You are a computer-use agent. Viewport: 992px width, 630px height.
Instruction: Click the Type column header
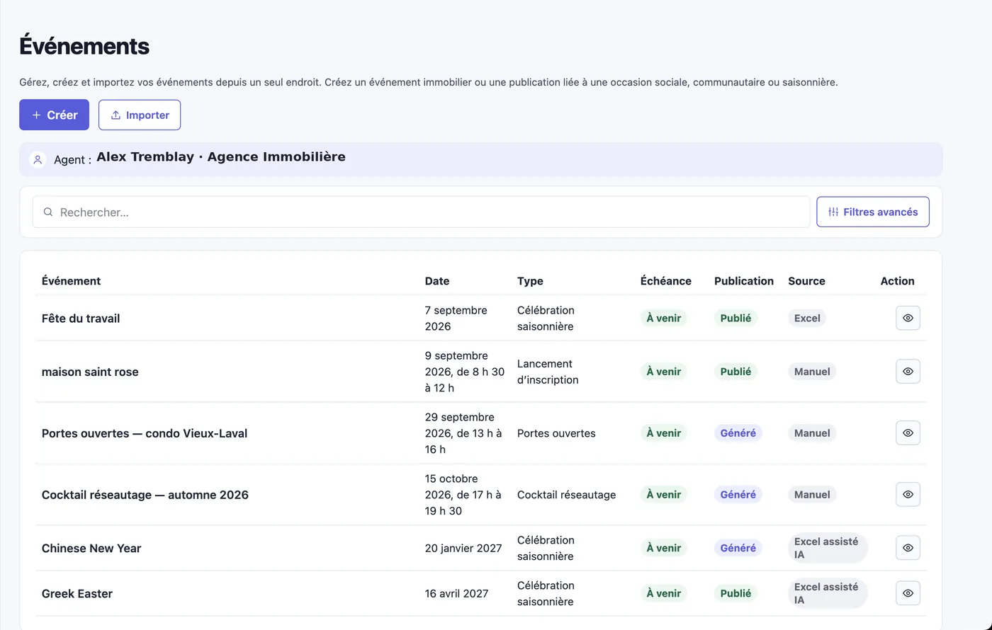[530, 281]
